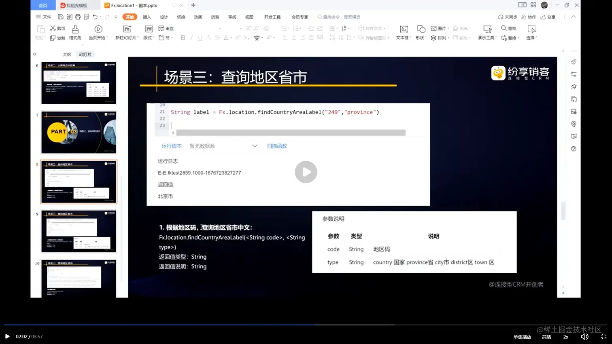Open the Animation (动画) ribbon tab
The image size is (612, 344).
pyautogui.click(x=198, y=17)
